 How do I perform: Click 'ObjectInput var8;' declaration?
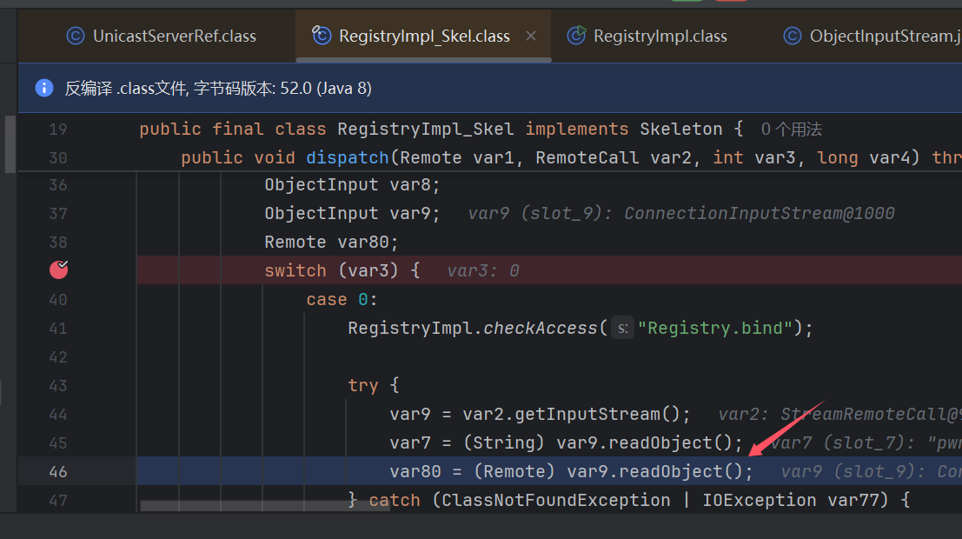point(352,185)
